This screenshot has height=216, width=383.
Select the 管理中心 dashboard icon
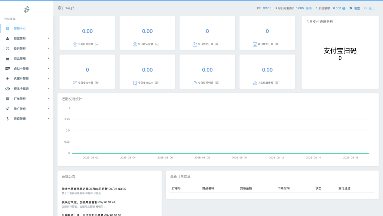[x=9, y=28]
